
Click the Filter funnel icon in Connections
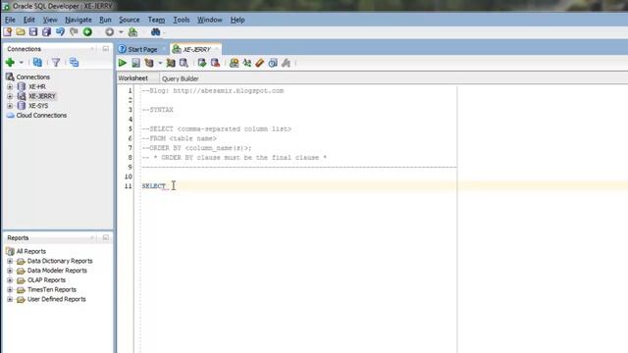click(56, 63)
